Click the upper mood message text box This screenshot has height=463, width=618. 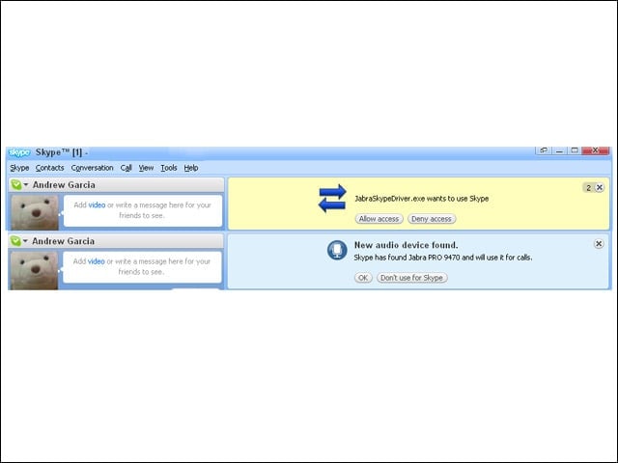click(143, 210)
